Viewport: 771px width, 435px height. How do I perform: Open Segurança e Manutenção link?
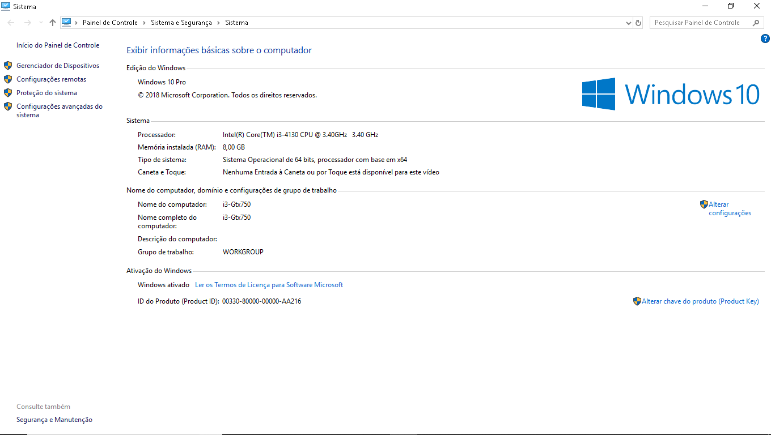(x=54, y=420)
